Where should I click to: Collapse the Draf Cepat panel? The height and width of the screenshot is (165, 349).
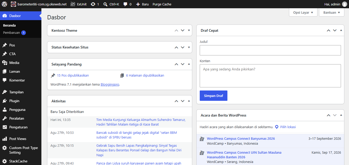(341, 30)
